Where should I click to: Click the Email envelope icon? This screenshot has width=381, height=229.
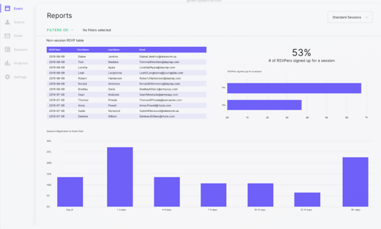(x=8, y=36)
